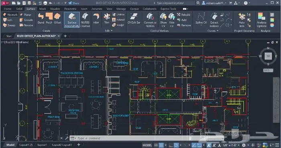The width and height of the screenshot is (281, 148).
Task: Select the Extrude surface tool
Action: (x=26, y=20)
